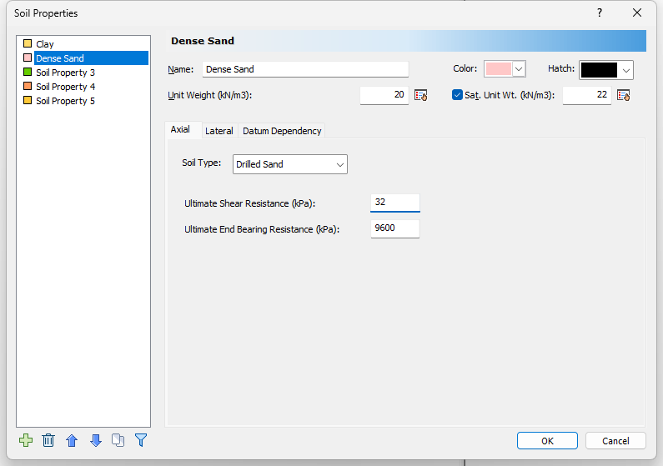The width and height of the screenshot is (663, 466).
Task: Click the Ultimate End Bearing Resistance field
Action: pos(394,228)
